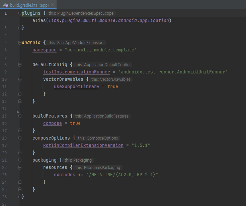The height and width of the screenshot is (206, 246).
Task: Click the end fold marker on line 12
Action: click(20, 94)
